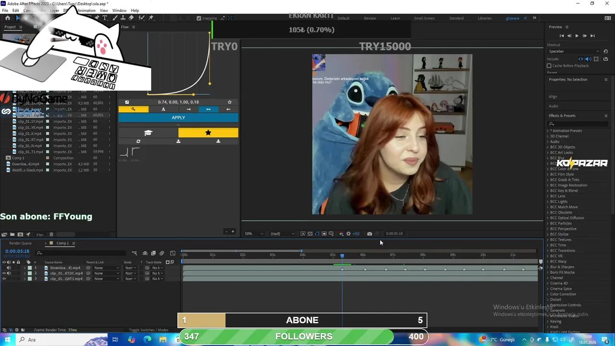
Task: Select the Puppet Pin tool
Action: (x=150, y=18)
